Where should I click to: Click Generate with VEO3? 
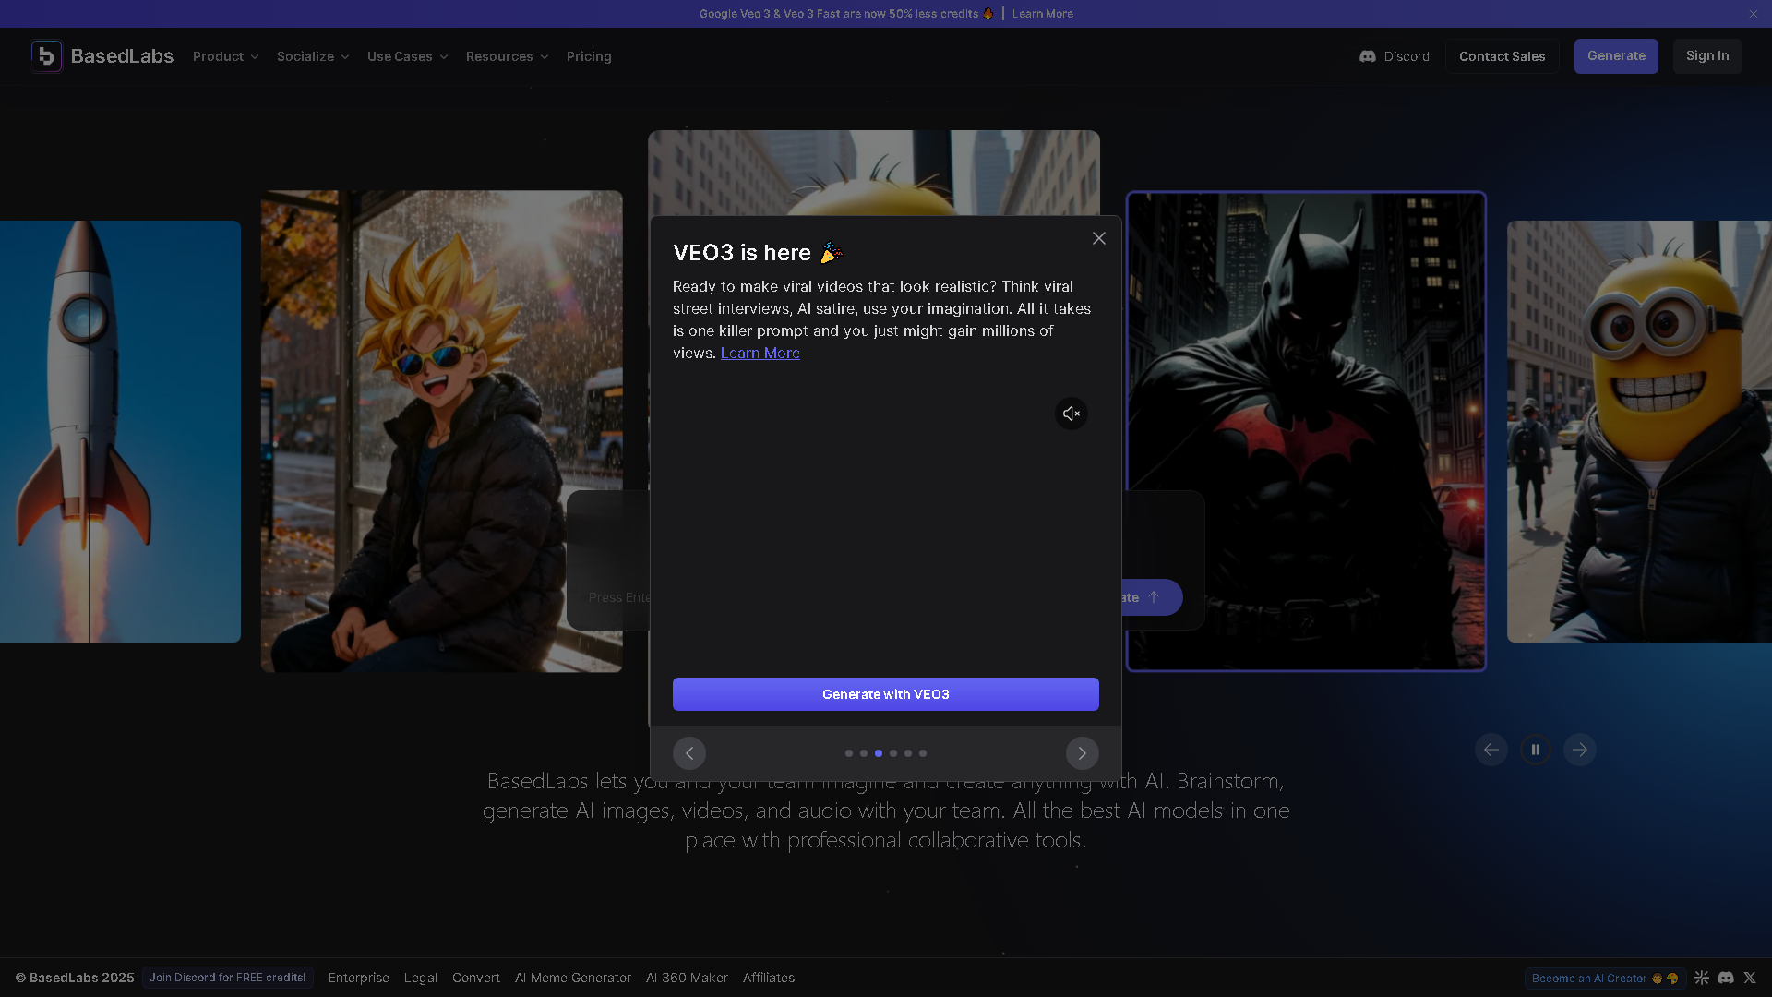(885, 694)
